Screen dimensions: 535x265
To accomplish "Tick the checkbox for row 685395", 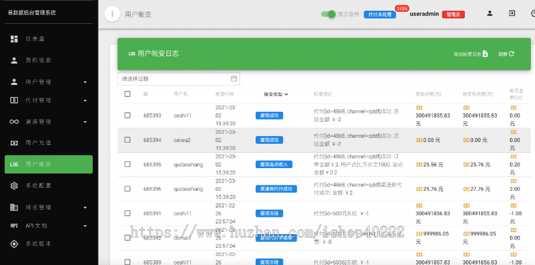I will click(127, 164).
